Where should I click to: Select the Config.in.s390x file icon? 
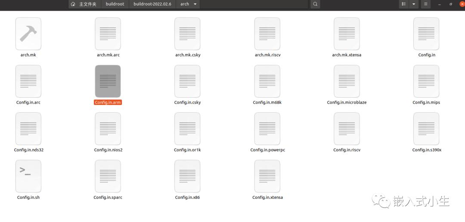426,129
